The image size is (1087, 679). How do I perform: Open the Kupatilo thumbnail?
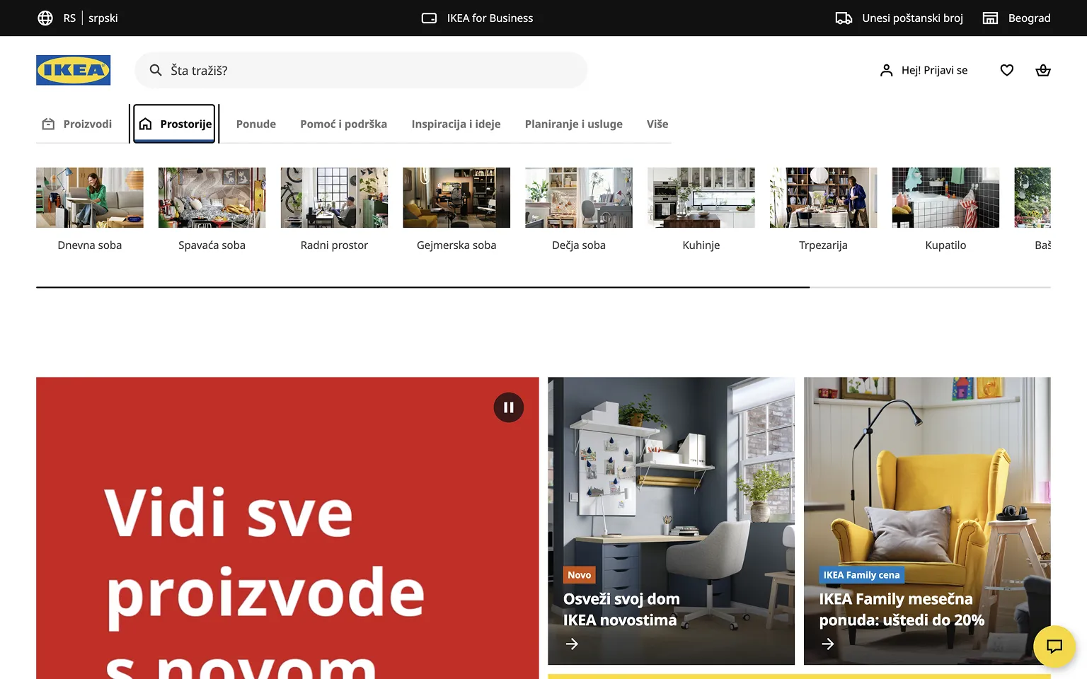coord(945,197)
